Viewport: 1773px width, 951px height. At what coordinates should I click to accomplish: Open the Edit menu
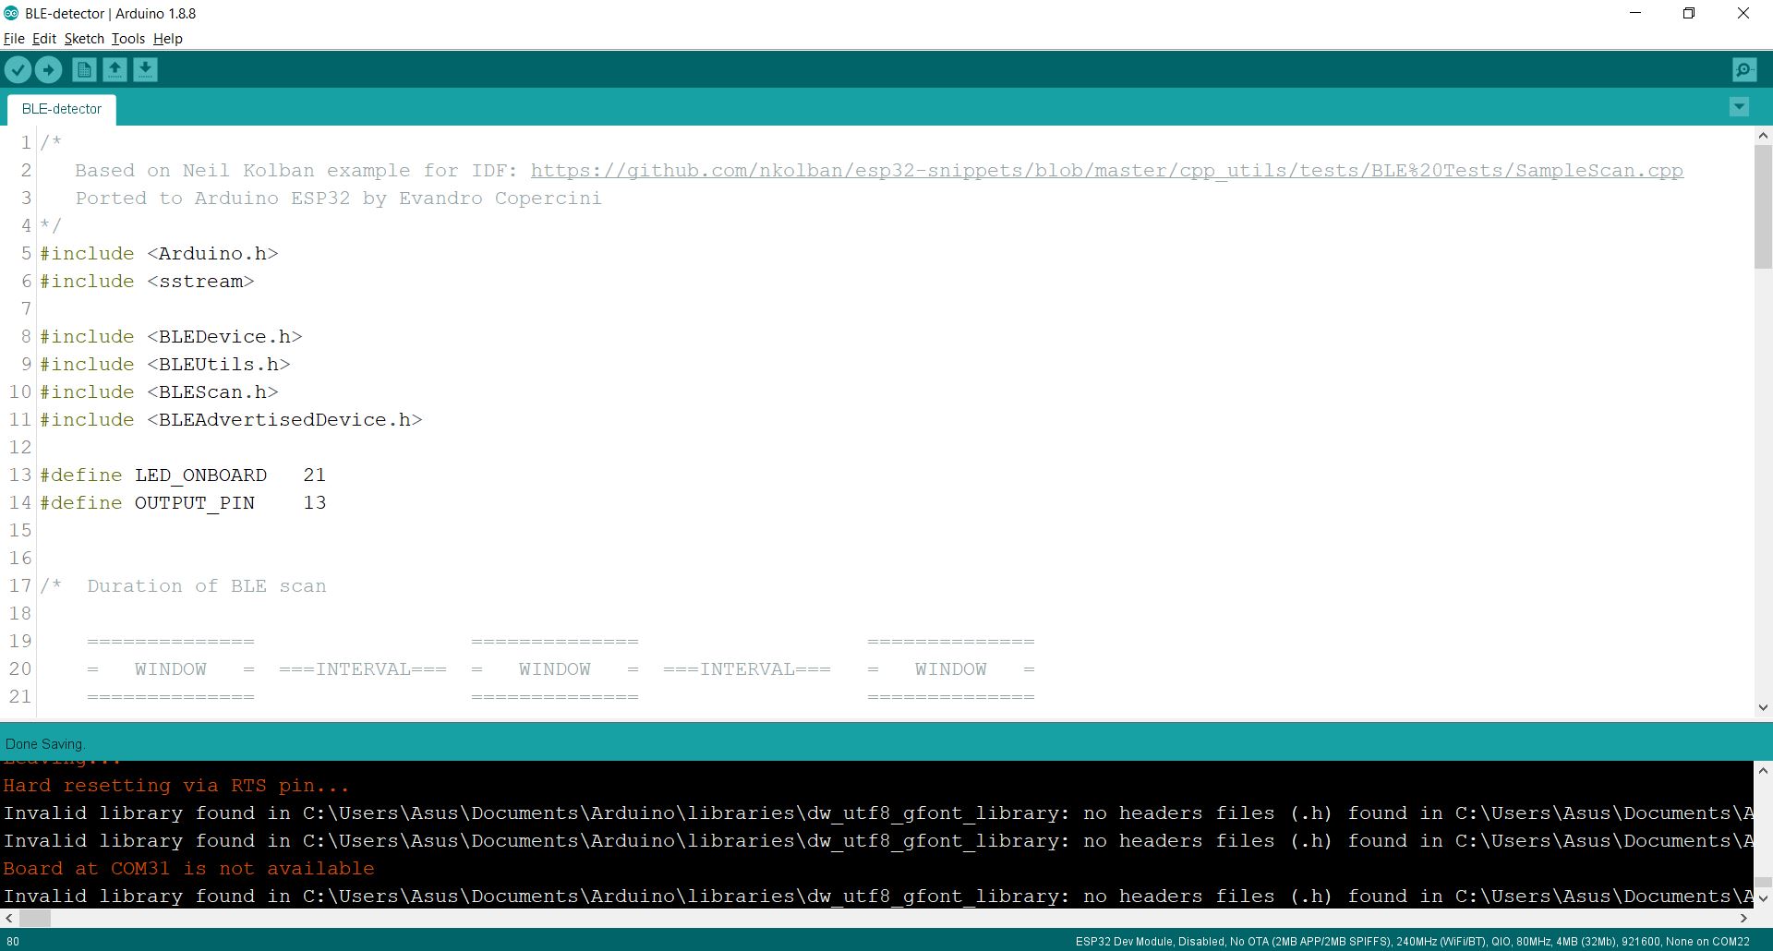click(x=42, y=39)
